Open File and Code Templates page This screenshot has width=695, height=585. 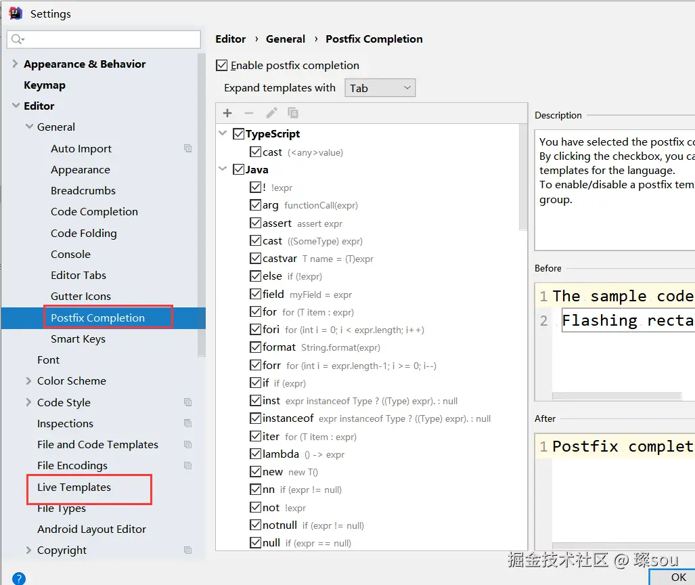click(97, 444)
